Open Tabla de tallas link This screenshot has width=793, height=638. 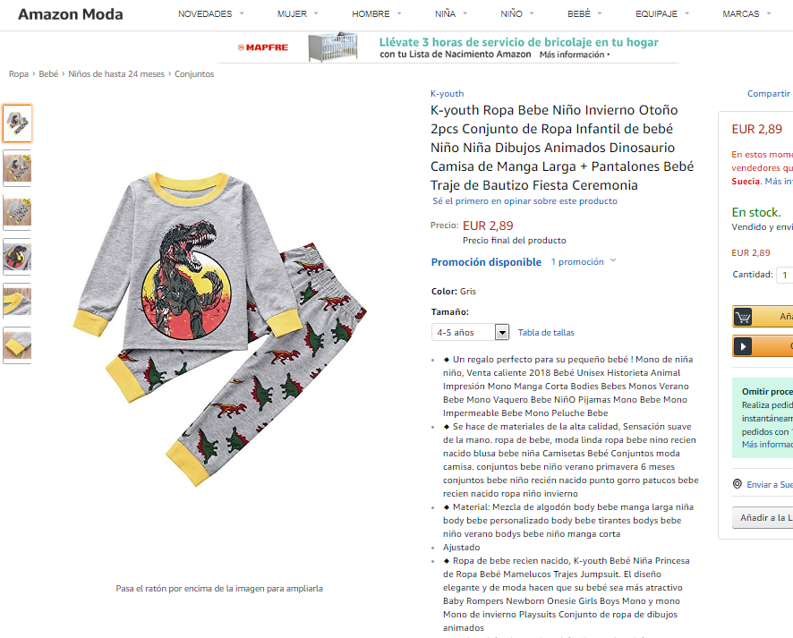546,333
